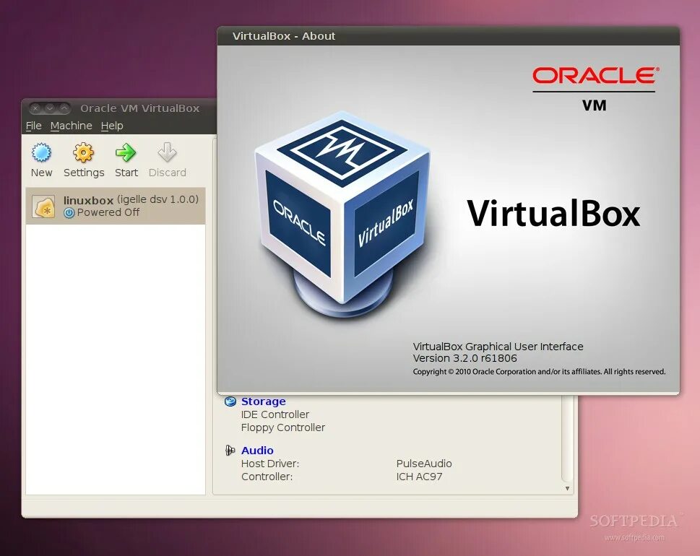Click the PulseAudio value
700x556 pixels.
point(424,464)
